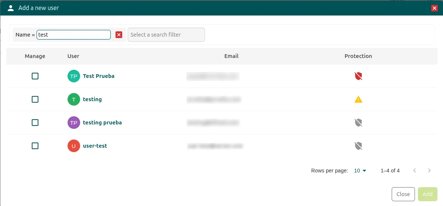Click the Email column header
The image size is (443, 206).
[231, 56]
